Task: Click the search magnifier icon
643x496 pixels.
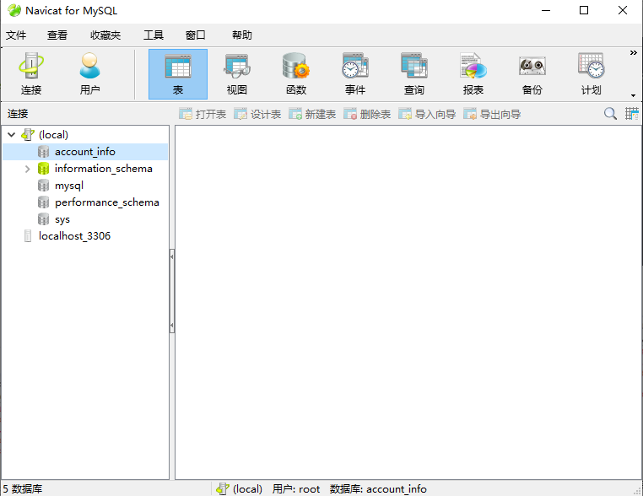Action: 610,114
